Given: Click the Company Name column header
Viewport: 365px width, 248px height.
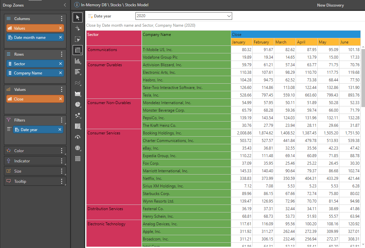Looking at the screenshot, I should (186, 38).
